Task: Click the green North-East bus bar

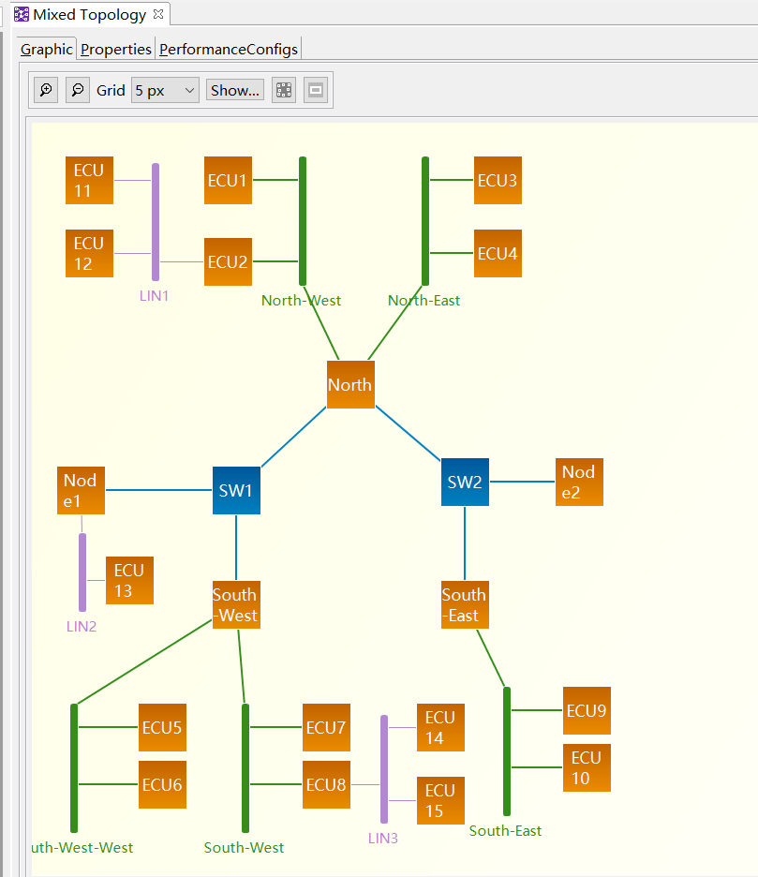Action: click(x=425, y=221)
